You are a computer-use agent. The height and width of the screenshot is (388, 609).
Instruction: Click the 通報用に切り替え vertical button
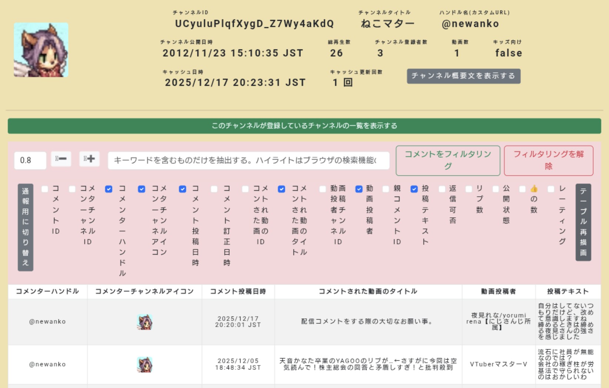(x=26, y=227)
